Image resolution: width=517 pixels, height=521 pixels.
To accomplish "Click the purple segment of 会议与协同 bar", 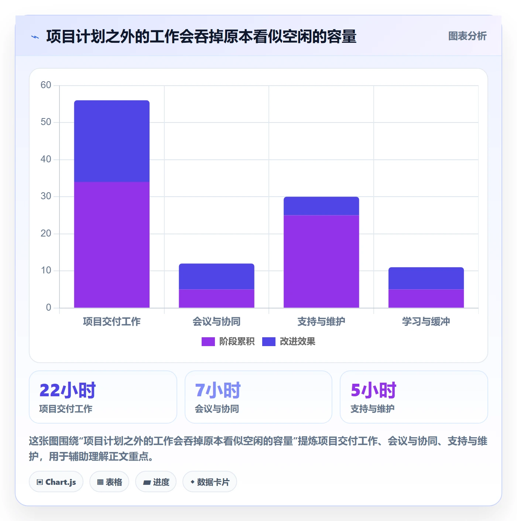I will (x=216, y=299).
